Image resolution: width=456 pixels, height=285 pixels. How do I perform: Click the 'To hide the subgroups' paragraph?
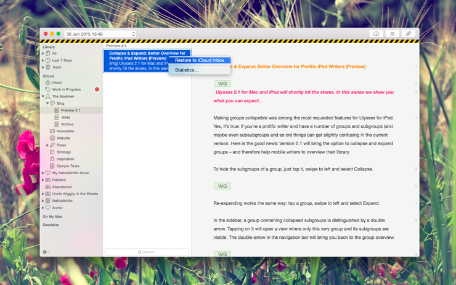293,169
